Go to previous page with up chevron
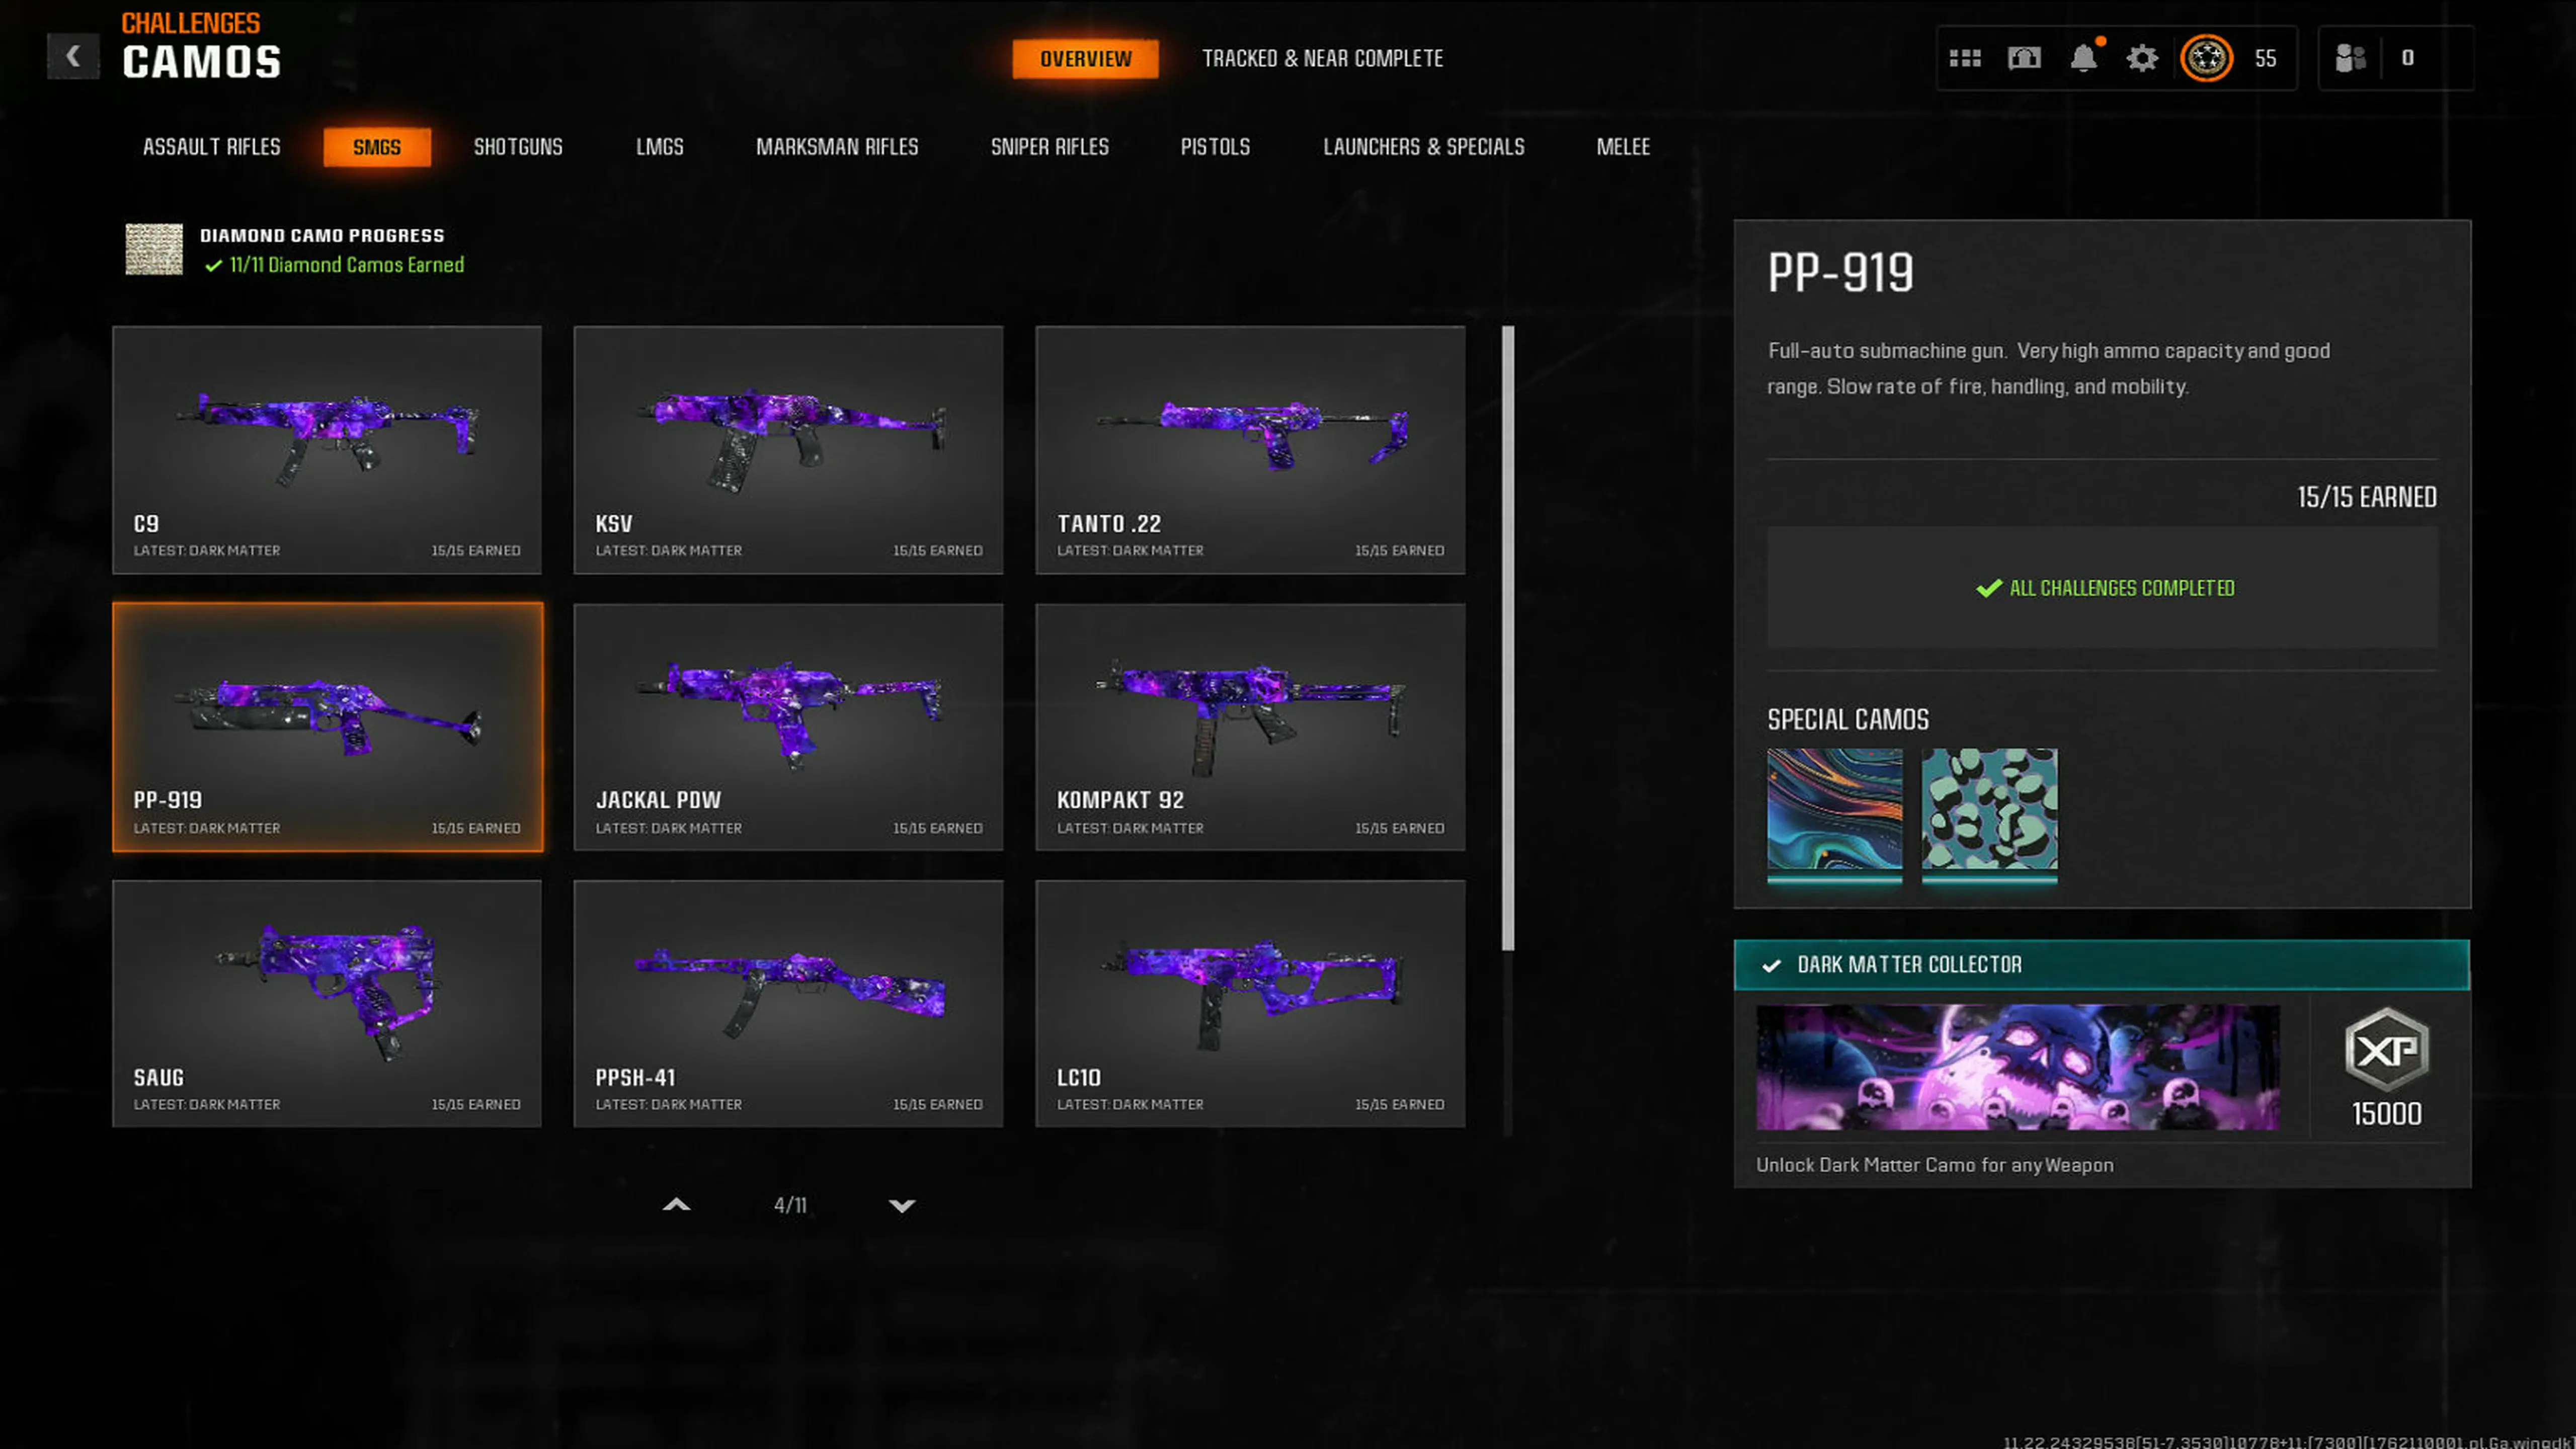This screenshot has height=1449, width=2576. [677, 1205]
